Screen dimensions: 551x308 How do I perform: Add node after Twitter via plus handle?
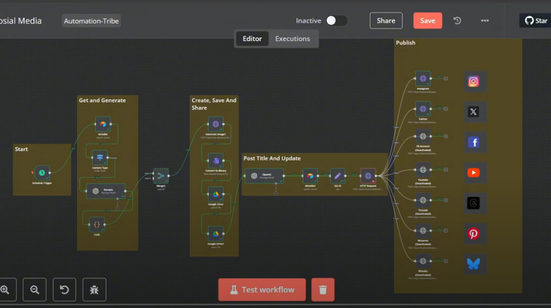coord(446,109)
